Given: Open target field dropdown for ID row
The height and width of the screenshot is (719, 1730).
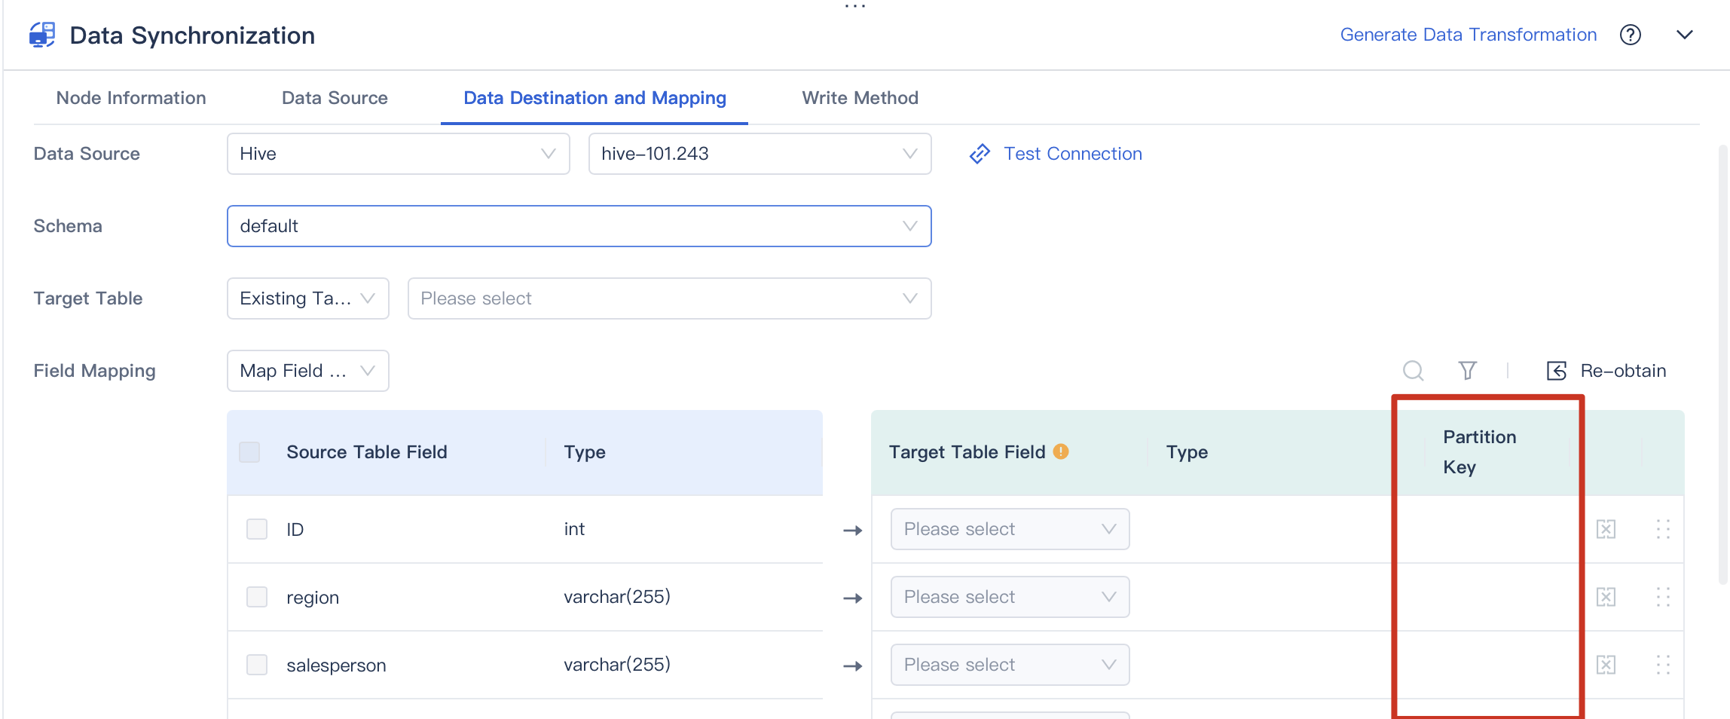Looking at the screenshot, I should (x=1010, y=529).
